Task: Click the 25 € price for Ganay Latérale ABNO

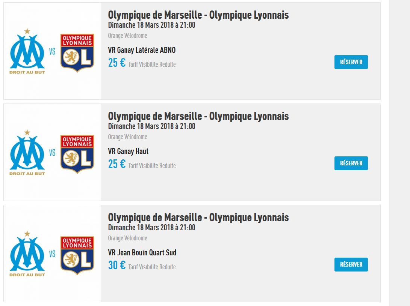Action: [117, 63]
